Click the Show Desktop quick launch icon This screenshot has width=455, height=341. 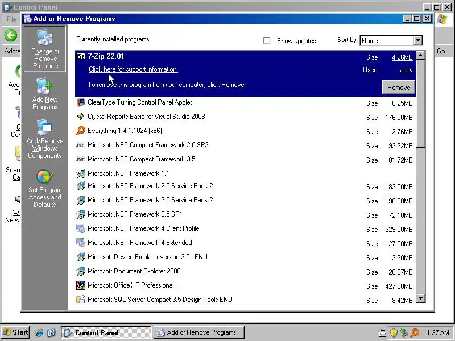(x=51, y=332)
